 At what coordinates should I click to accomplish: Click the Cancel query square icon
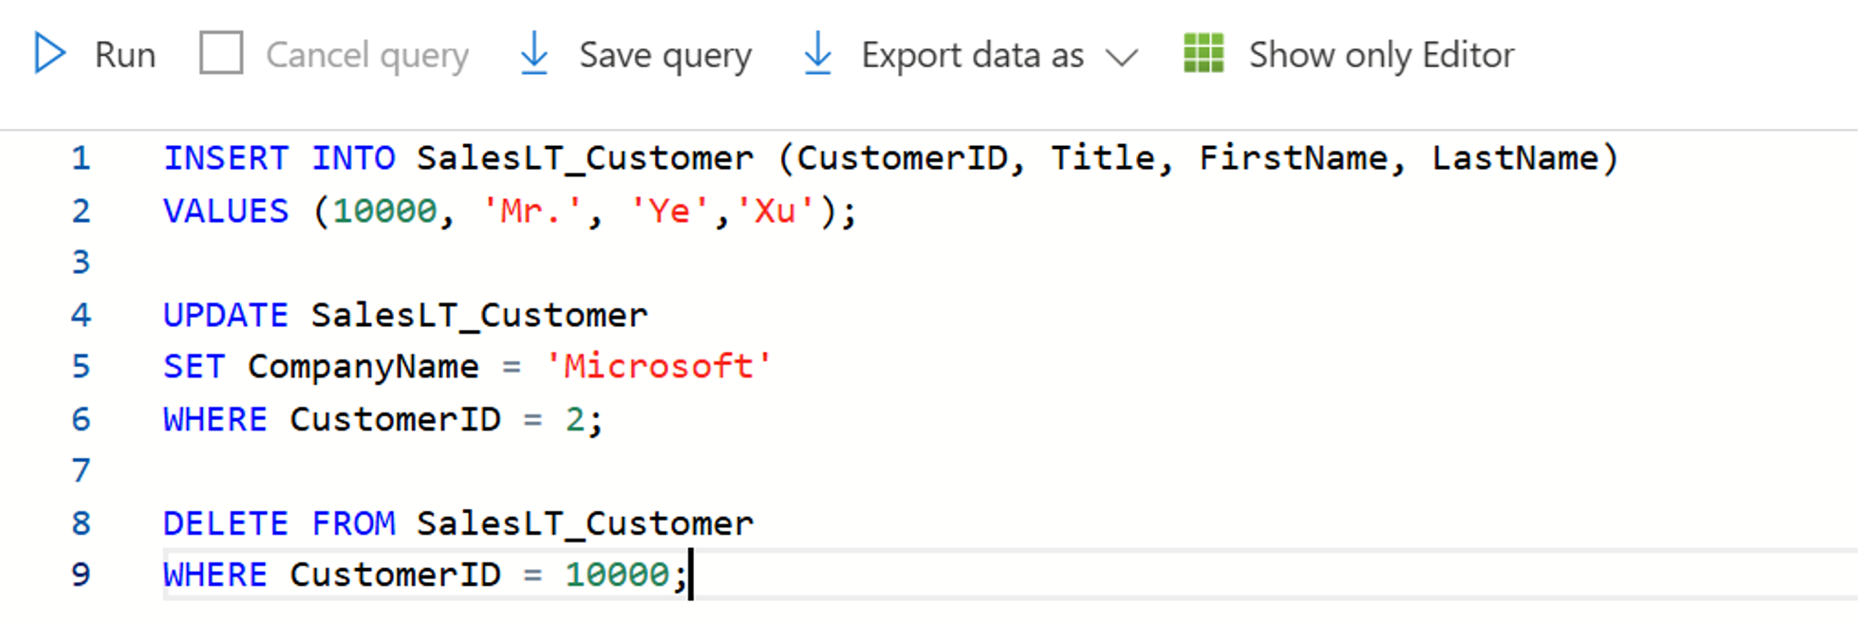pyautogui.click(x=220, y=54)
